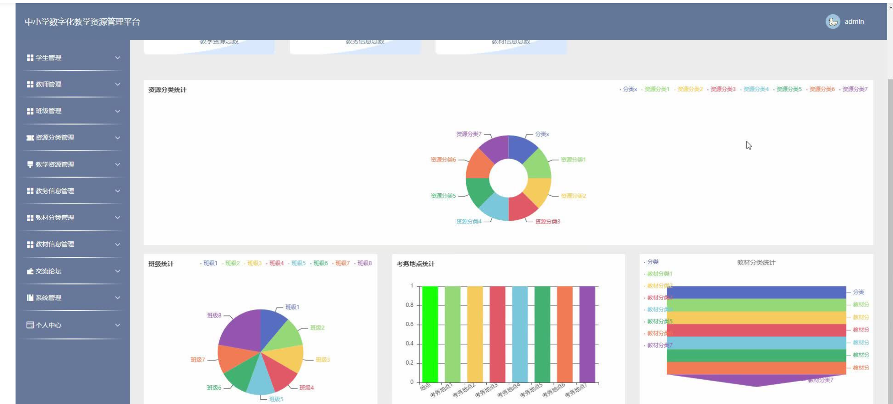Image resolution: width=893 pixels, height=404 pixels.
Task: Expand the 教学资源管理 chevron
Action: coord(117,164)
